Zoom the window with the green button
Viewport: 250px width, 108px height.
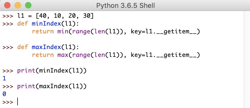coord(28,5)
